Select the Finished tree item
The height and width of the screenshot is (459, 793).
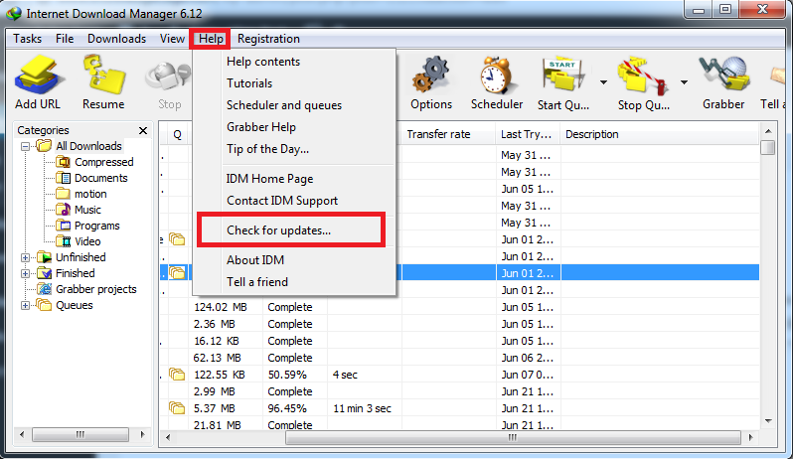(75, 273)
